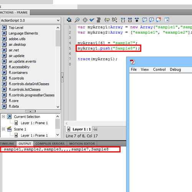Open the Control menu in Flash Player
192x192 pixels.
(x=159, y=70)
